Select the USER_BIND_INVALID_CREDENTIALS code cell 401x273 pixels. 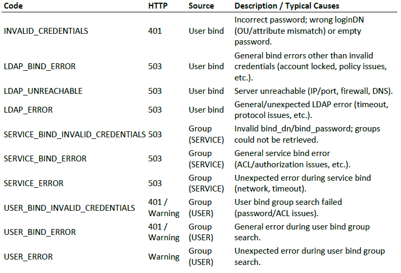[69, 208]
